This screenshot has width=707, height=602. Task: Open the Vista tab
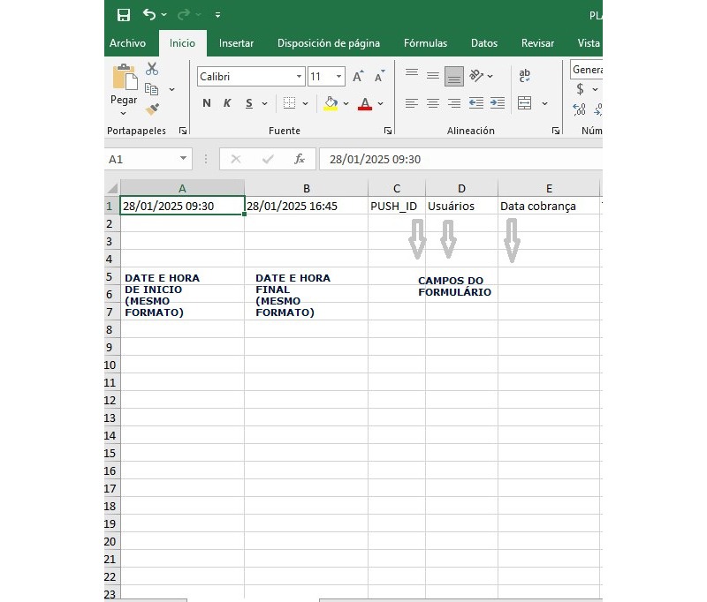point(589,43)
